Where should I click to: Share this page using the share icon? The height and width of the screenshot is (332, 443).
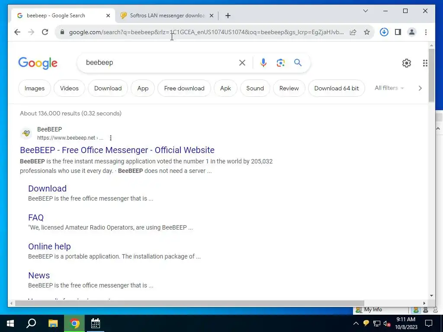pos(353,32)
